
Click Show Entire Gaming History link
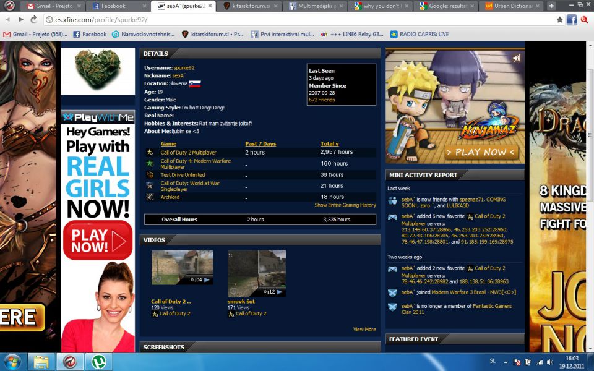pos(345,205)
